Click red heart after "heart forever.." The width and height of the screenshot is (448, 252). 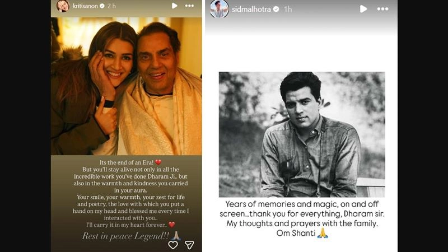point(172,225)
